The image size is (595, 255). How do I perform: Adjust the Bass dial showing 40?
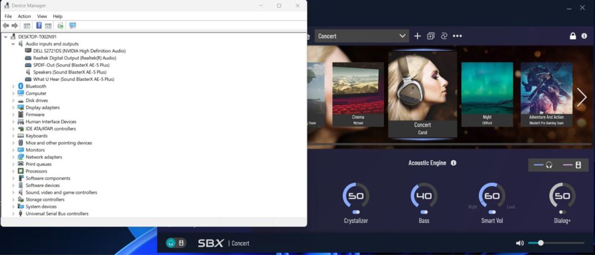pyautogui.click(x=424, y=196)
